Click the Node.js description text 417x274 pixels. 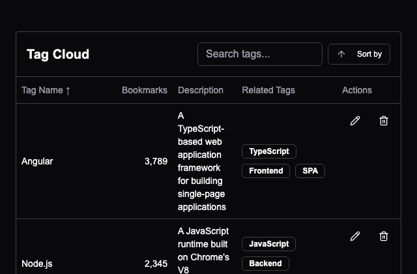point(203,251)
